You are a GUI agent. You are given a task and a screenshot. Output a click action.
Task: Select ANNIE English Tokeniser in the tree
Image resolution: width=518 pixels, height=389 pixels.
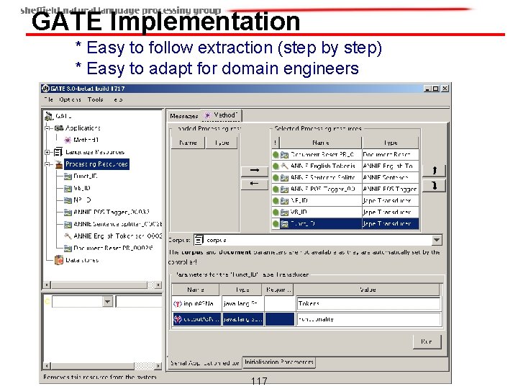[x=117, y=236]
